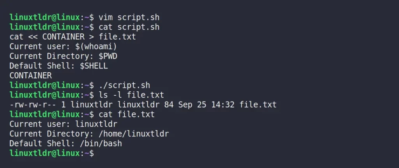The width and height of the screenshot is (399, 168).
Task: Click the '/home/linuxtldr' directory path
Action: coord(134,134)
